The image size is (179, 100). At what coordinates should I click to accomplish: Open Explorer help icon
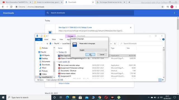[x=163, y=39]
